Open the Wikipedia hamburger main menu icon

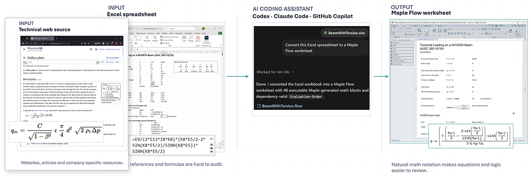tap(24, 49)
